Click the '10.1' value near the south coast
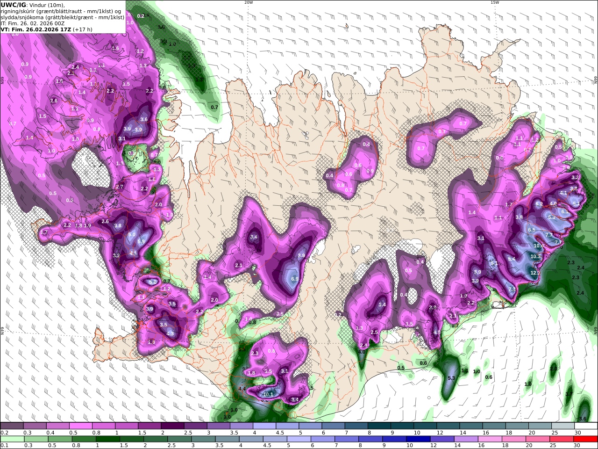598x449 pixels. click(x=269, y=394)
